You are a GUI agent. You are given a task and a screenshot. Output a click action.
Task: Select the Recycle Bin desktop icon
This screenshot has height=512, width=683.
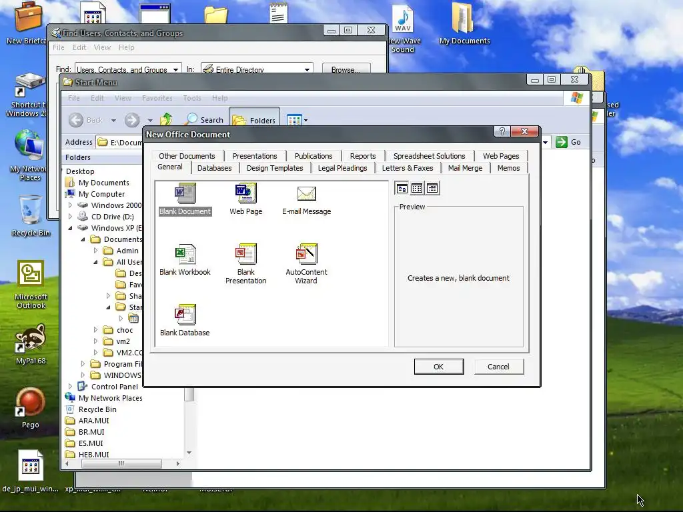31,217
